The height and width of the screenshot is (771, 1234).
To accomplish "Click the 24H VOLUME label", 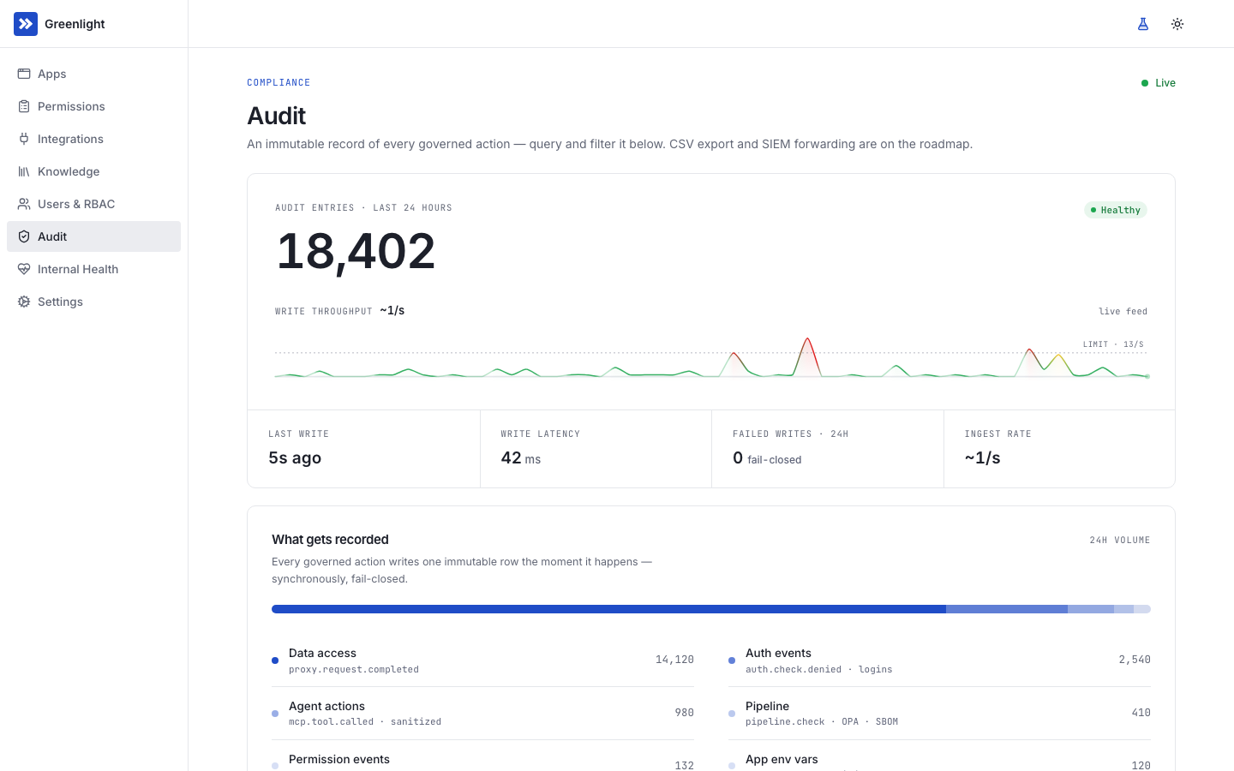I will tap(1120, 540).
